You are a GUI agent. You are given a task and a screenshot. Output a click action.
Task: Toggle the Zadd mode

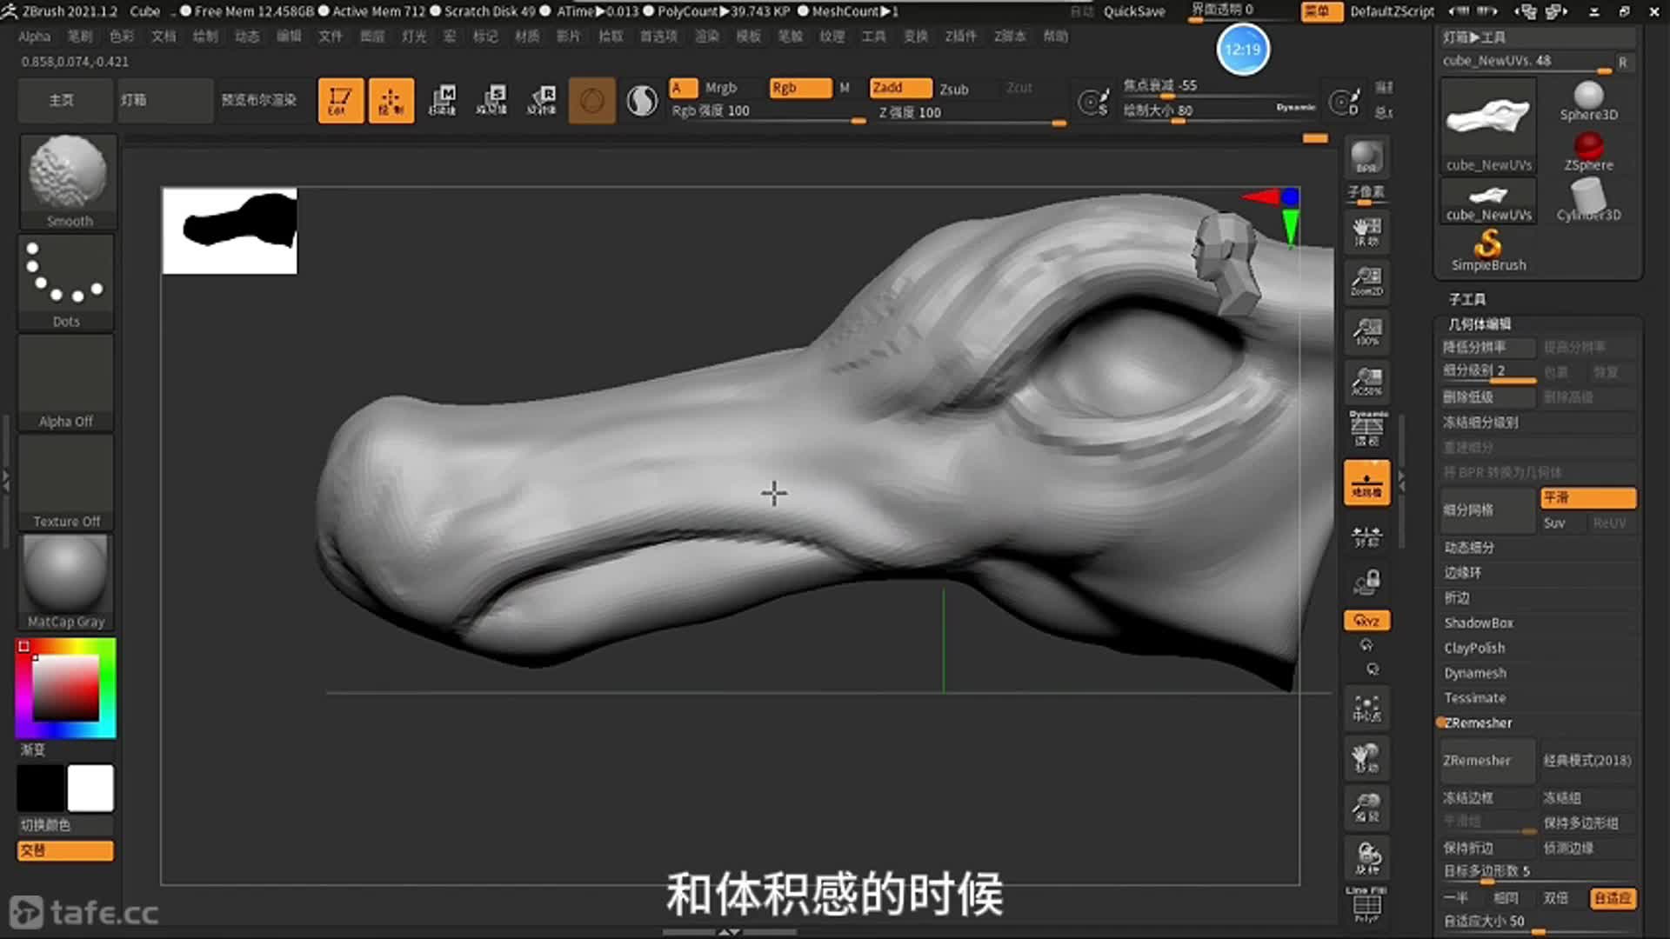point(900,88)
